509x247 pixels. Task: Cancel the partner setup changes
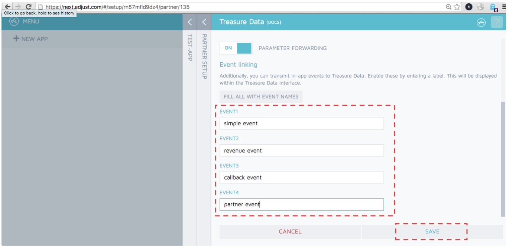coord(290,231)
